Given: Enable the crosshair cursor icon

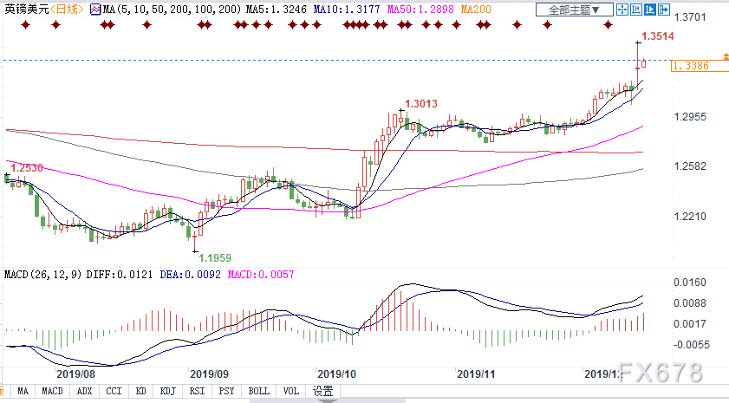Looking at the screenshot, I should point(622,10).
